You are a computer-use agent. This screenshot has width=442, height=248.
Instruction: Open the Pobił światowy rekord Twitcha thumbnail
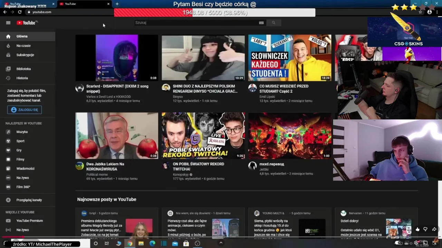pos(203,135)
